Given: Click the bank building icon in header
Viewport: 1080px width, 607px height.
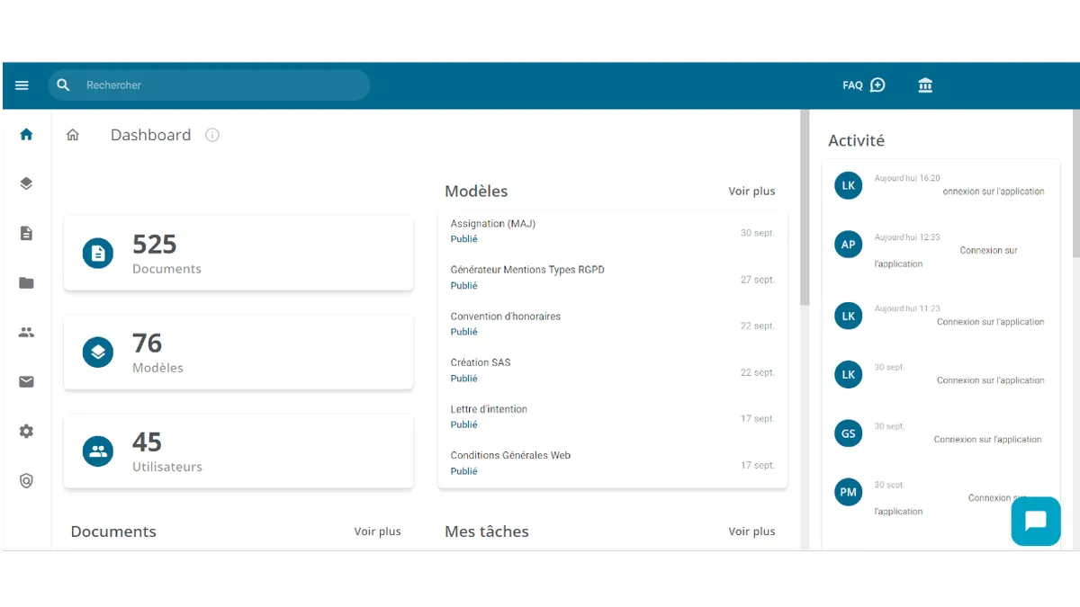Looking at the screenshot, I should [925, 85].
